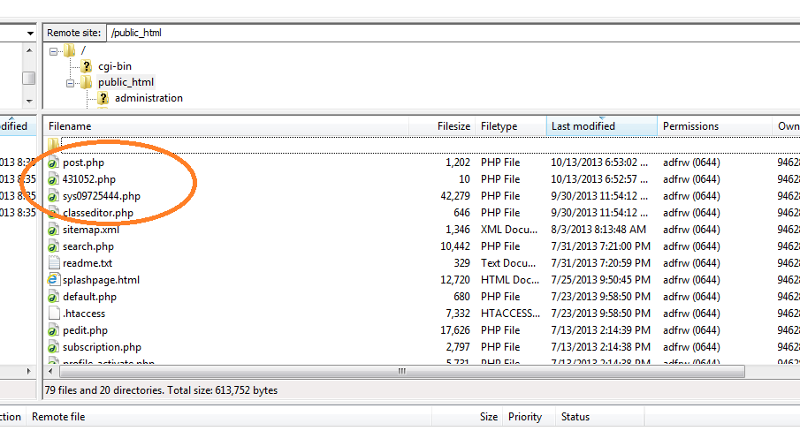The image size is (800, 431).
Task: Select the cgi-bin tree item
Action: pyautogui.click(x=115, y=66)
